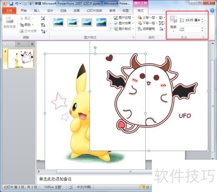Click the Redo icon in Quick Access Toolbar
217x192 pixels.
click(x=25, y=3)
